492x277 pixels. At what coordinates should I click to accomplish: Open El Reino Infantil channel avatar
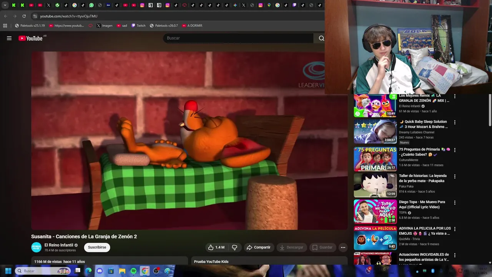pyautogui.click(x=36, y=247)
